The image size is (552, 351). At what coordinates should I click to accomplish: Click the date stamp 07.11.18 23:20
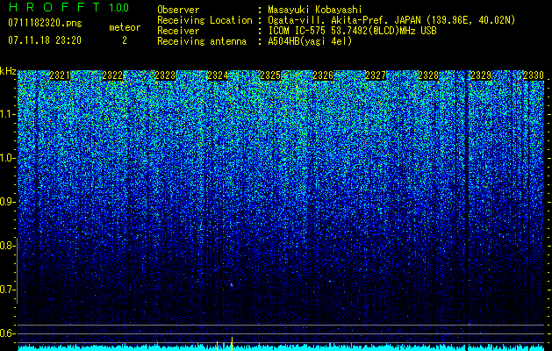click(x=45, y=40)
